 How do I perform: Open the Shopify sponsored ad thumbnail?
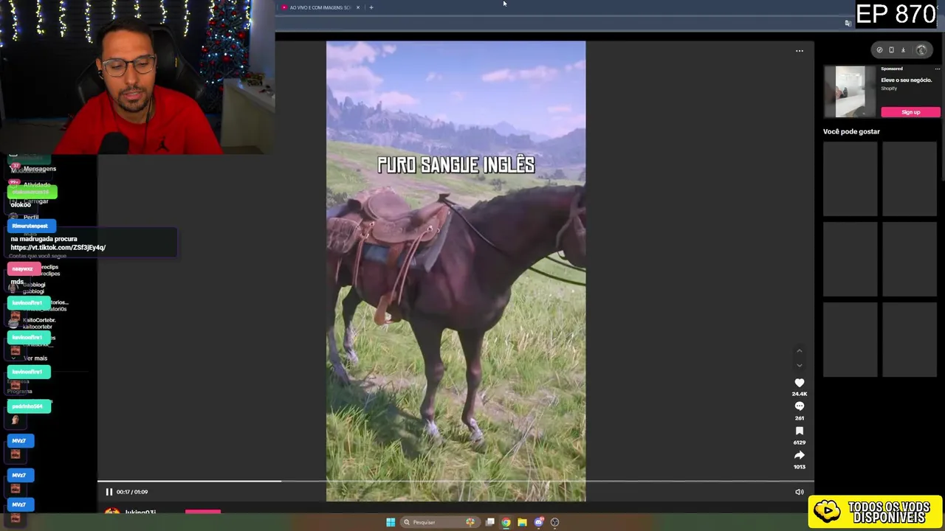pos(850,91)
